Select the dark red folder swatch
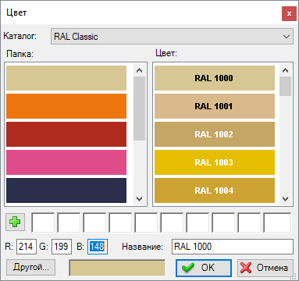 coord(66,134)
